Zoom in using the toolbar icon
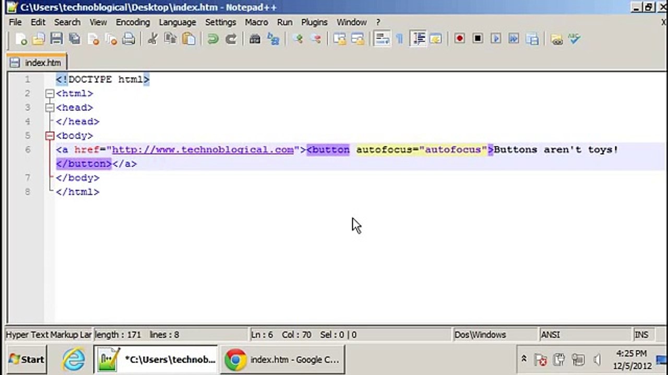 pos(298,39)
